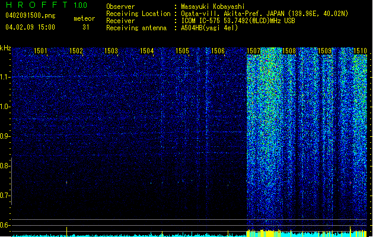Select observer name Masayuki Kobayashi

[213, 7]
